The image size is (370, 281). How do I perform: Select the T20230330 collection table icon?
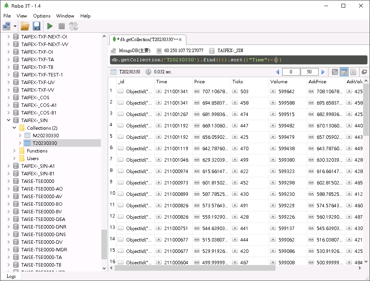click(x=27, y=143)
